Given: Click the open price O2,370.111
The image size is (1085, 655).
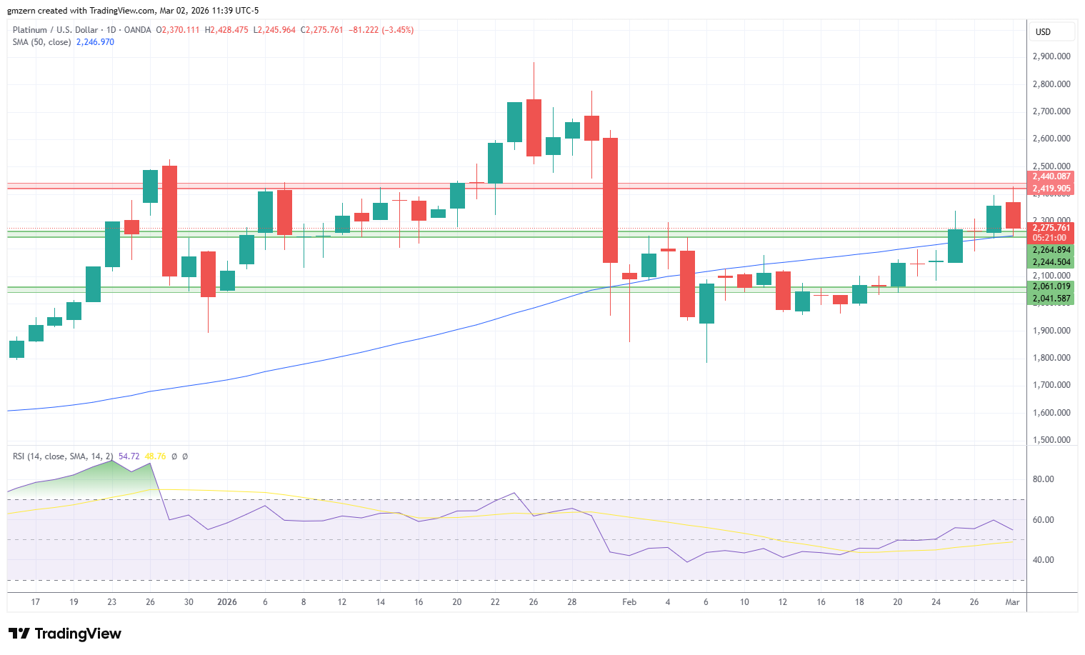Looking at the screenshot, I should pos(178,30).
